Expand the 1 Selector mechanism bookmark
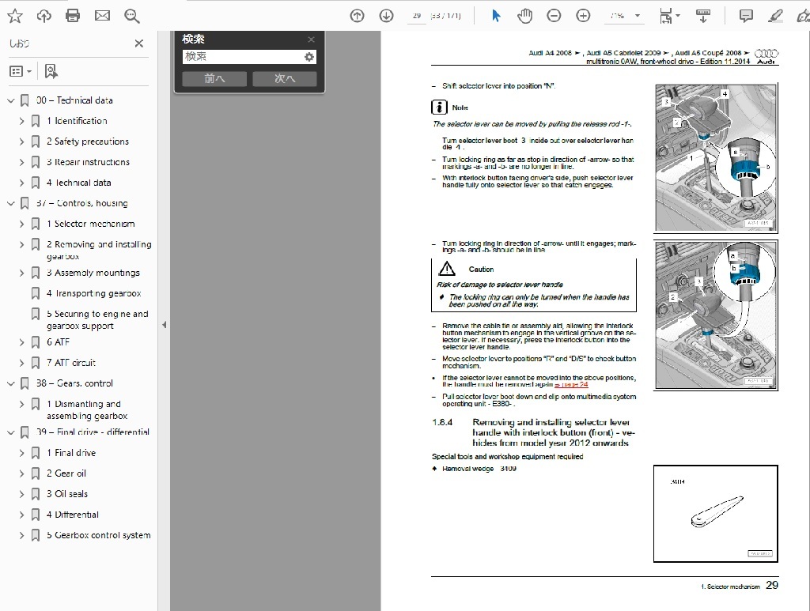This screenshot has height=611, width=810. click(x=21, y=224)
